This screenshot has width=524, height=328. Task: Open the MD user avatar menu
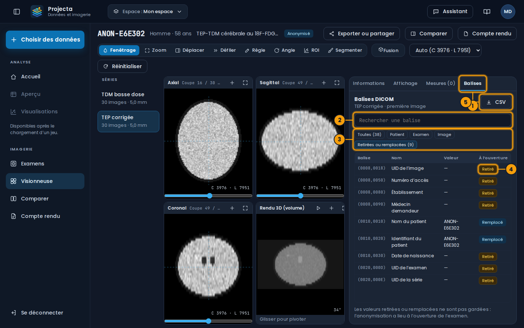(508, 12)
